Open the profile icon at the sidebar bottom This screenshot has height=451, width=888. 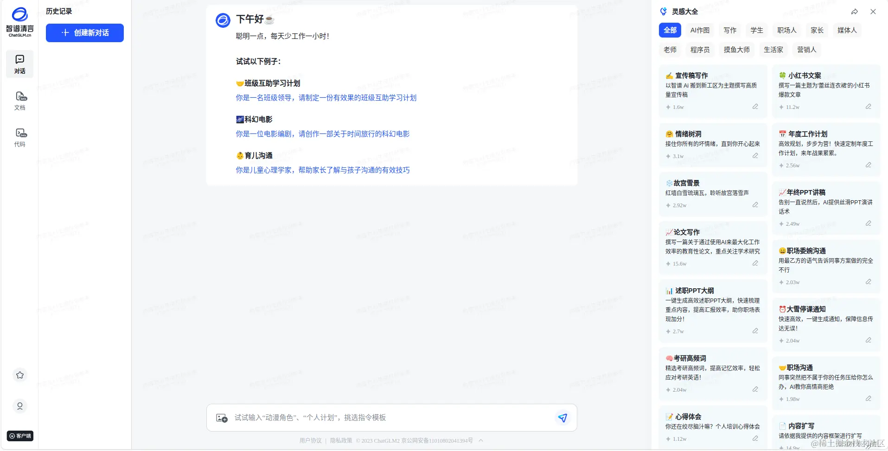(x=19, y=406)
